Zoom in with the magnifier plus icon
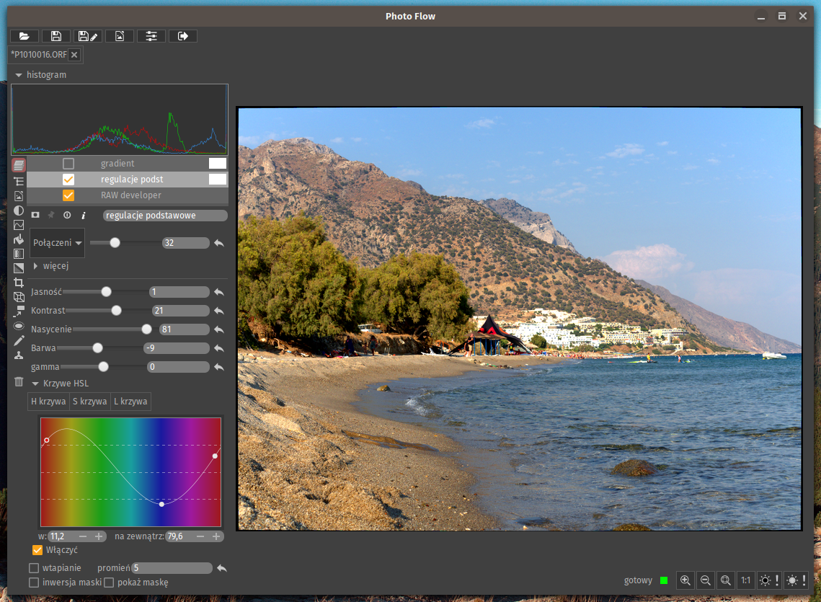This screenshot has height=602, width=821. click(685, 580)
